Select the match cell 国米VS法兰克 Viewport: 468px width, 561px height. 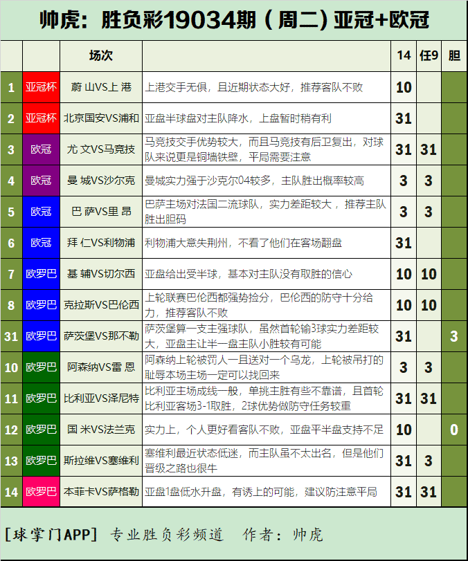coord(101,430)
